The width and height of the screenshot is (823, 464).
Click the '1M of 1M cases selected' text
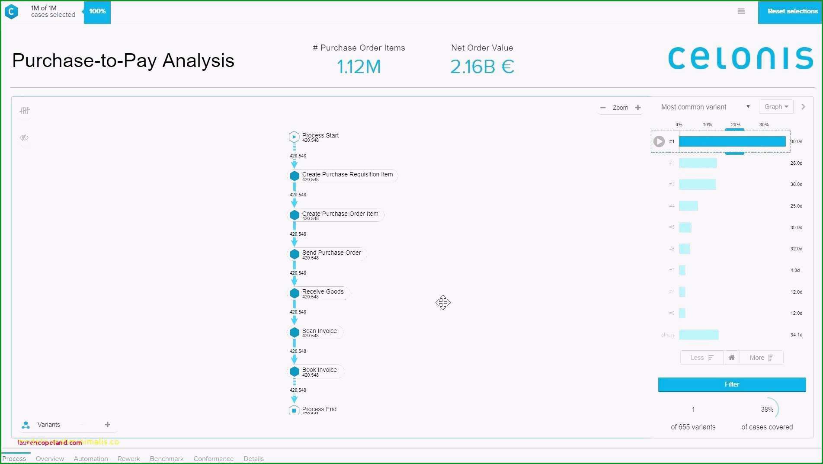pos(53,11)
